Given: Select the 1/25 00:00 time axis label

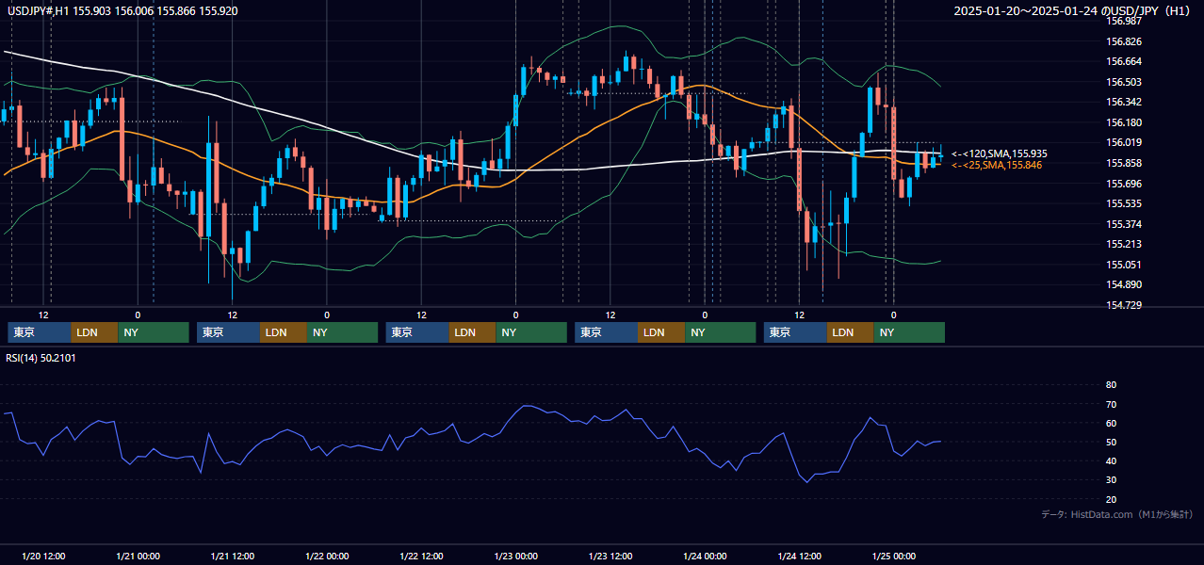Looking at the screenshot, I should (x=893, y=557).
